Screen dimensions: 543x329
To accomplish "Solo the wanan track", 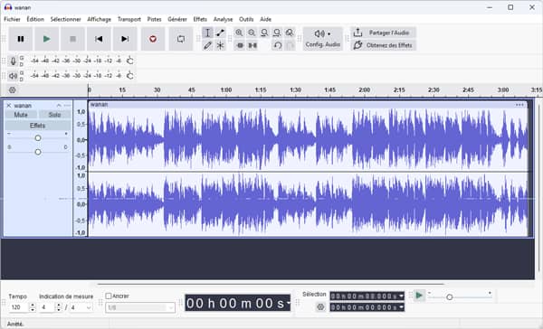I will 54,115.
